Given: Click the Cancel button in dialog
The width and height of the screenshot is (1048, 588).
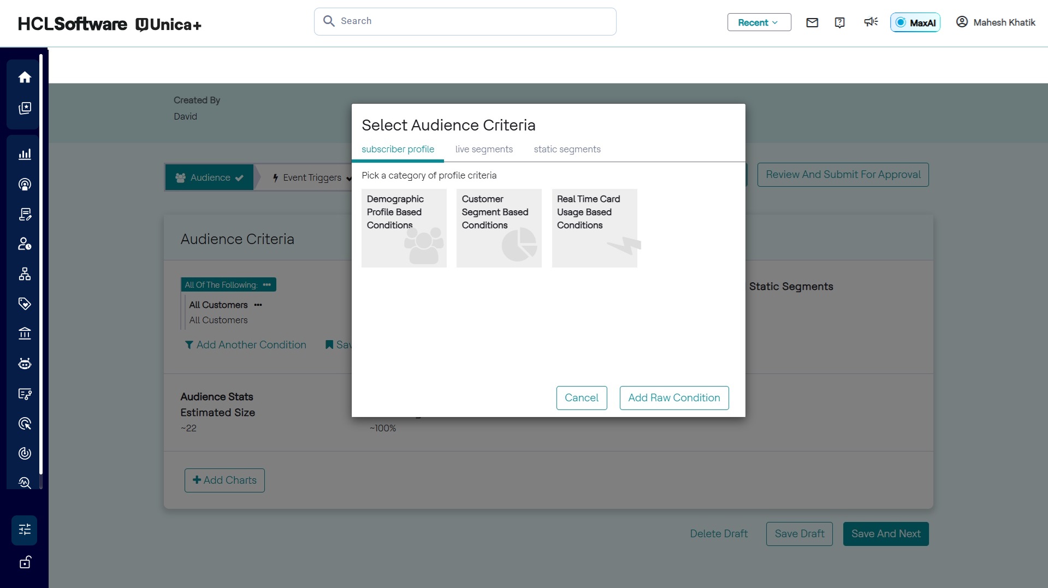Looking at the screenshot, I should (581, 398).
